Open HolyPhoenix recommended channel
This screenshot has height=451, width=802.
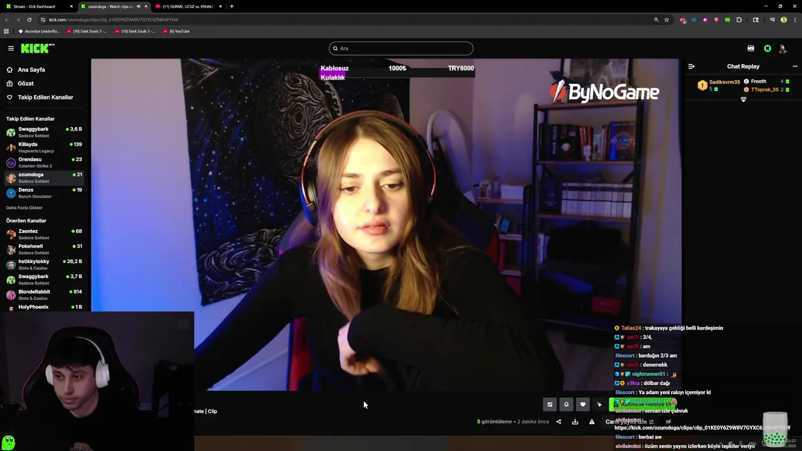point(44,308)
